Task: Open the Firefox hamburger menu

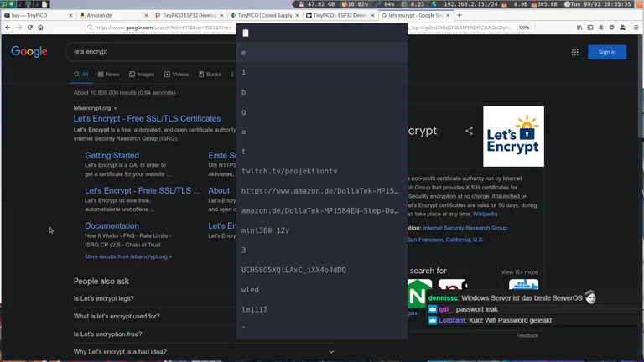Action: tap(636, 28)
